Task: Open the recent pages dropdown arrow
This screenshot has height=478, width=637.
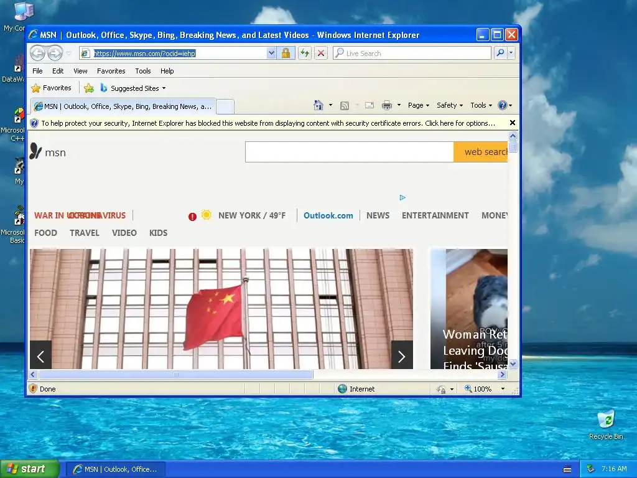Action: tap(68, 54)
